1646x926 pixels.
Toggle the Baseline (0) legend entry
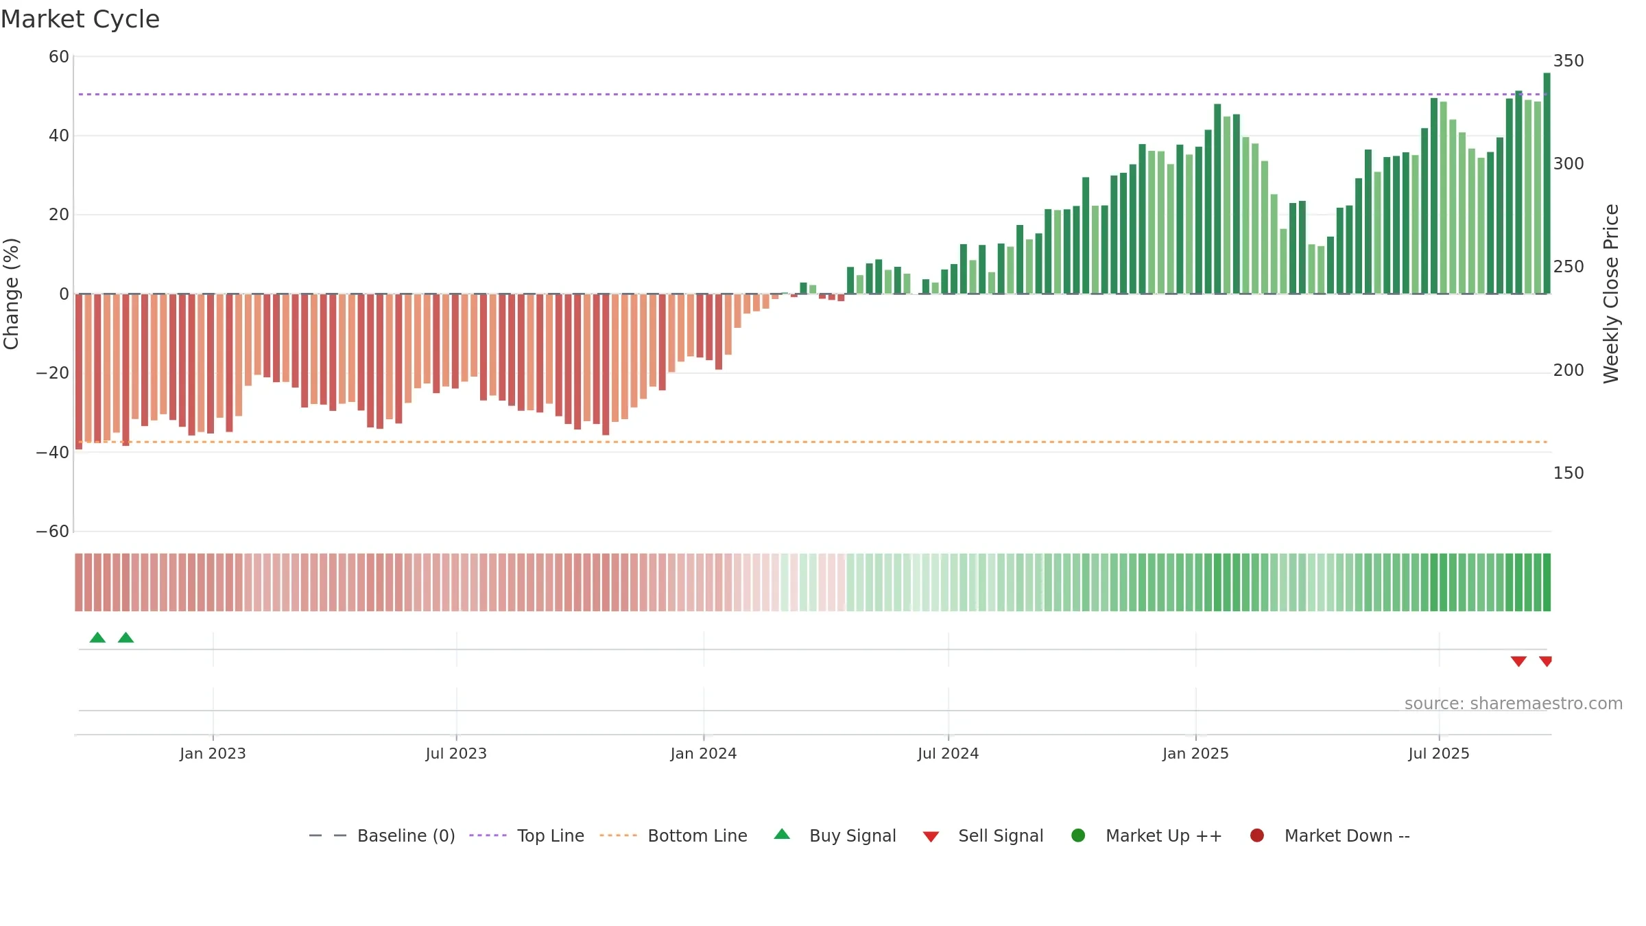[382, 835]
